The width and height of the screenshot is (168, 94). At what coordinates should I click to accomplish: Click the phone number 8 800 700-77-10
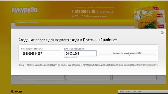pyautogui.click(x=83, y=11)
